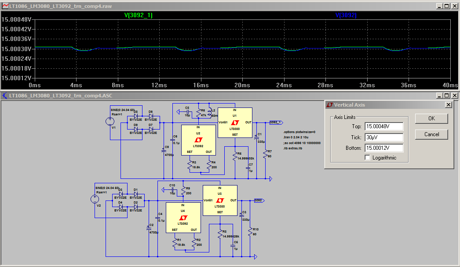The image size is (460, 267).
Task: Click the .lib extras.lib directive
Action: tap(292, 148)
